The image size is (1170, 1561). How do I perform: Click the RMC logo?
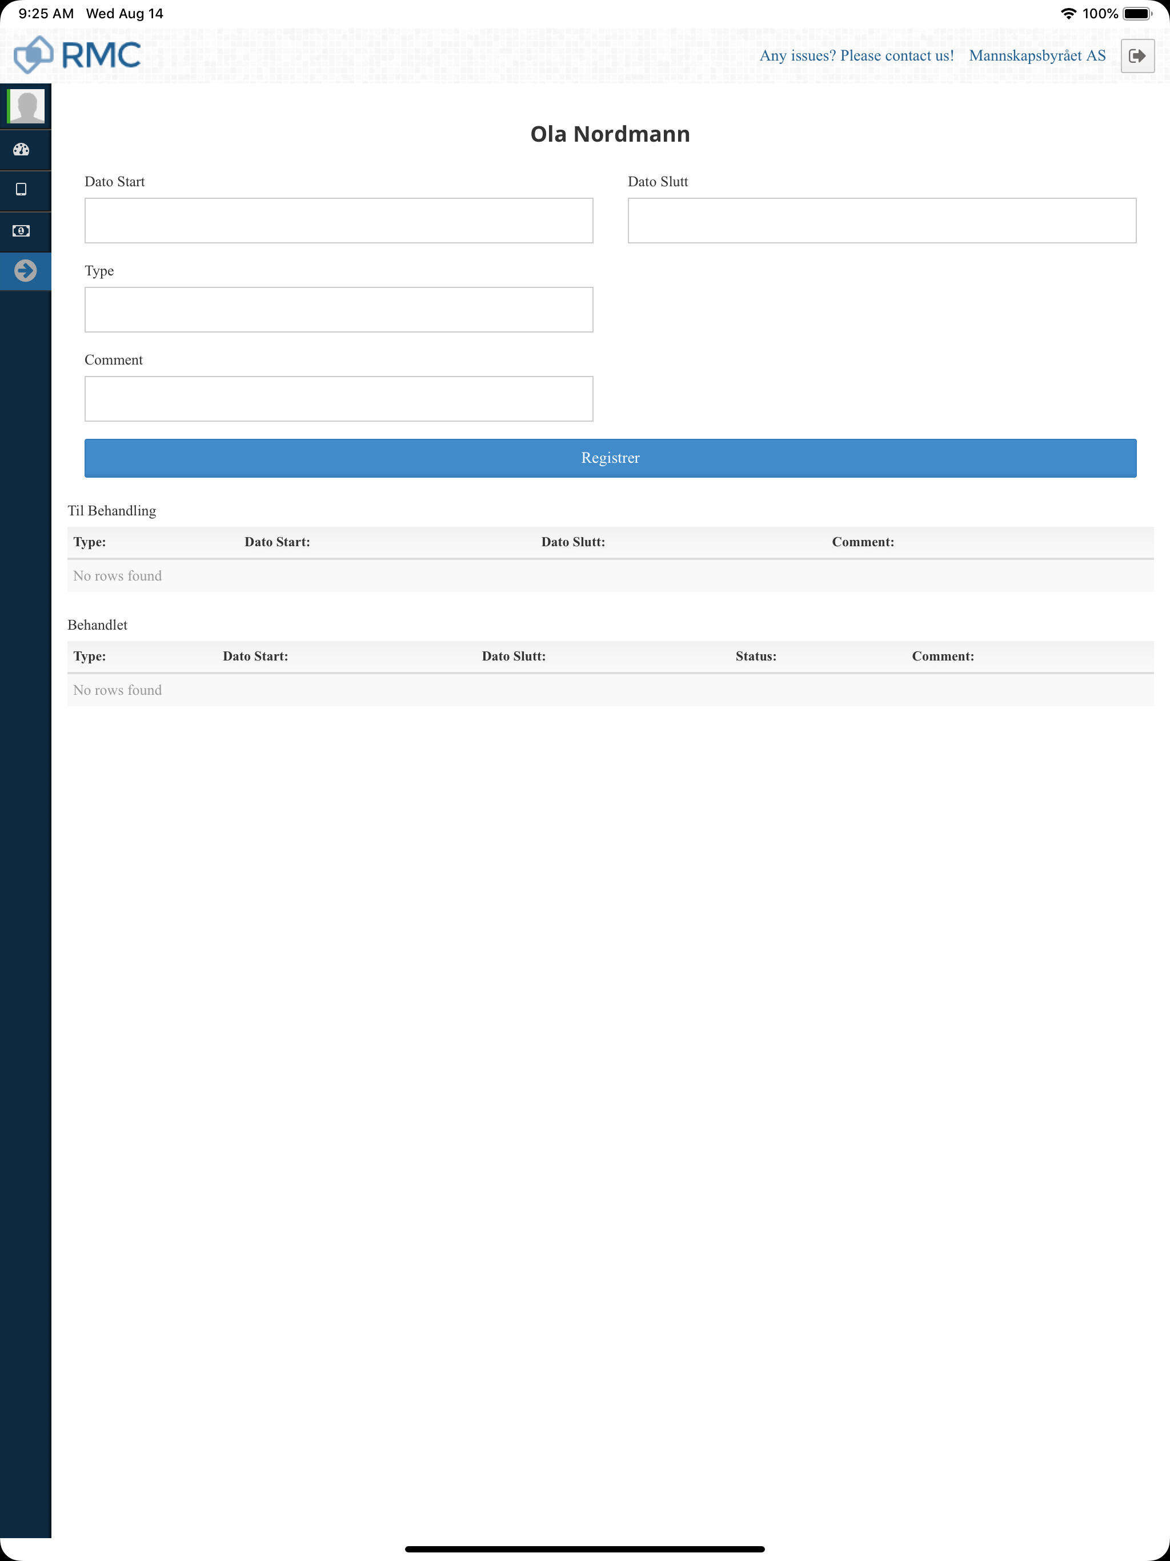pos(78,55)
